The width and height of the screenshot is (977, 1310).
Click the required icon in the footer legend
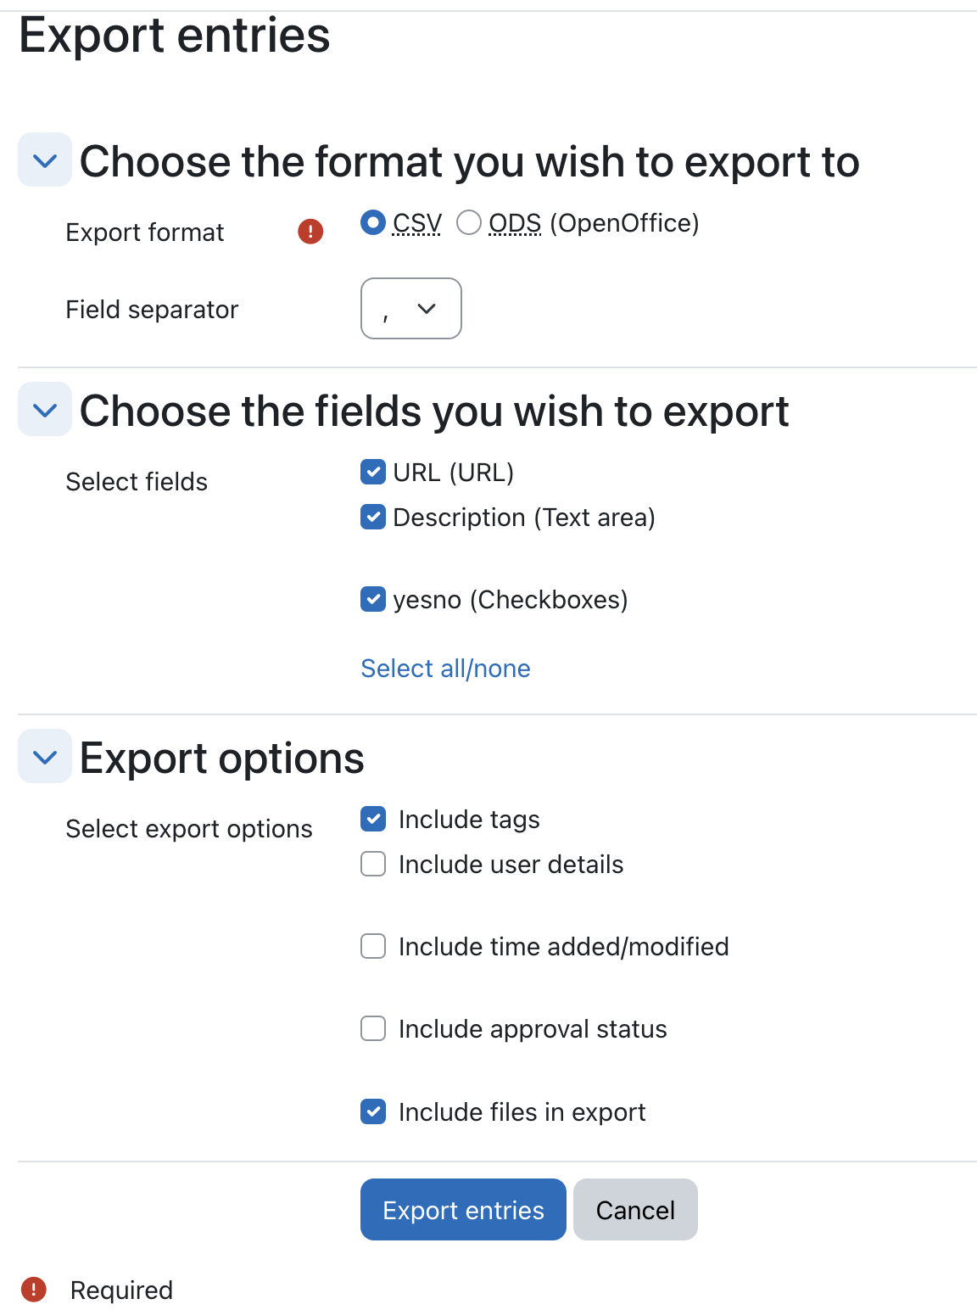pos(33,1290)
